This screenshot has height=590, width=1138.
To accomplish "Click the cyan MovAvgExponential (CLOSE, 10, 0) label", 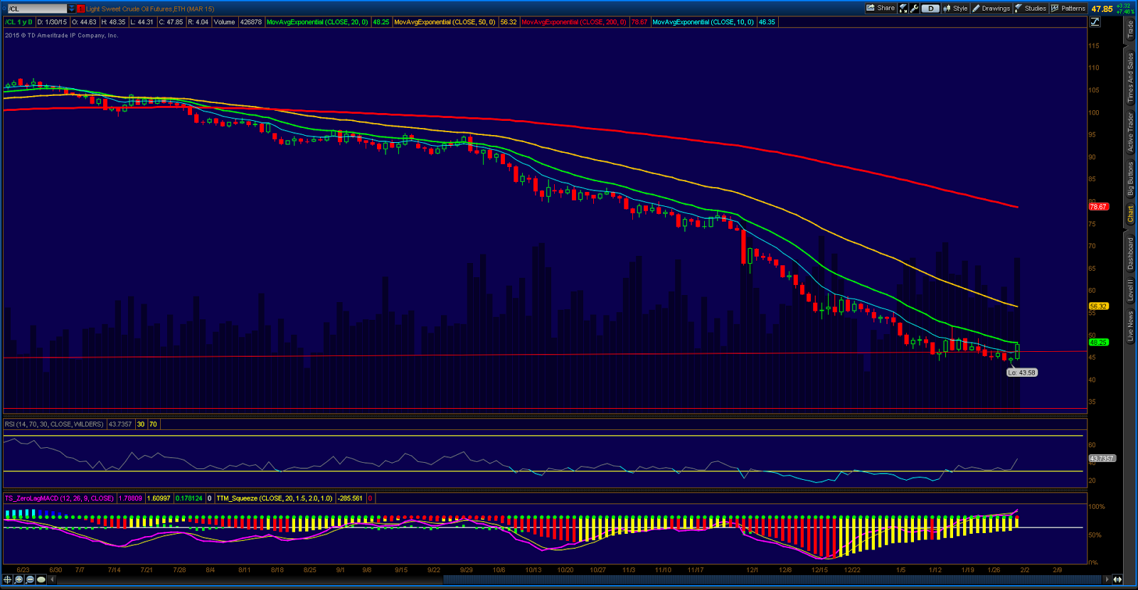I will 703,22.
